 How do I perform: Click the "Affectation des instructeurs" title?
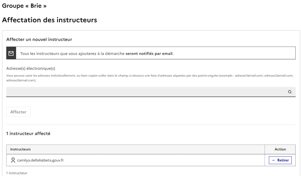49,20
